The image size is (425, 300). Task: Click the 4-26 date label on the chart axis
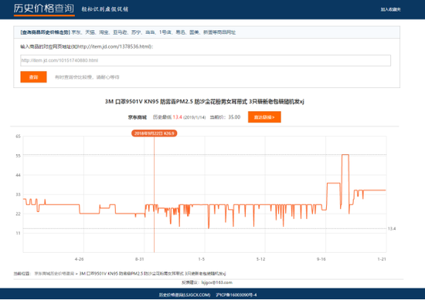click(x=79, y=259)
